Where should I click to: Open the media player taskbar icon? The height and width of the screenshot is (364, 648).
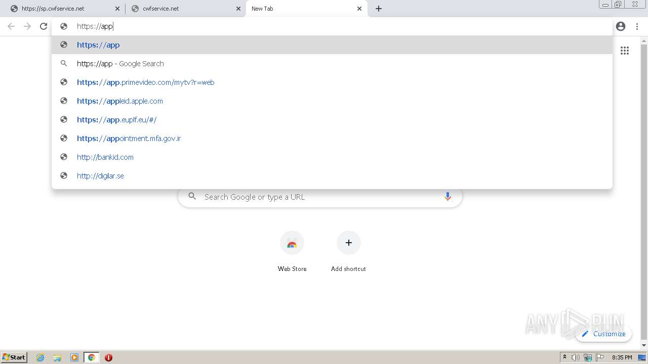coord(74,357)
